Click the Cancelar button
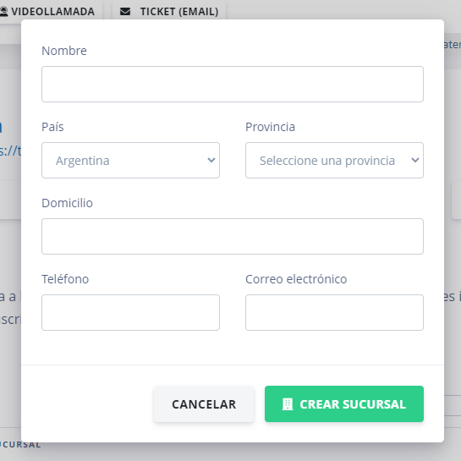Image resolution: width=461 pixels, height=461 pixels. coord(204,404)
